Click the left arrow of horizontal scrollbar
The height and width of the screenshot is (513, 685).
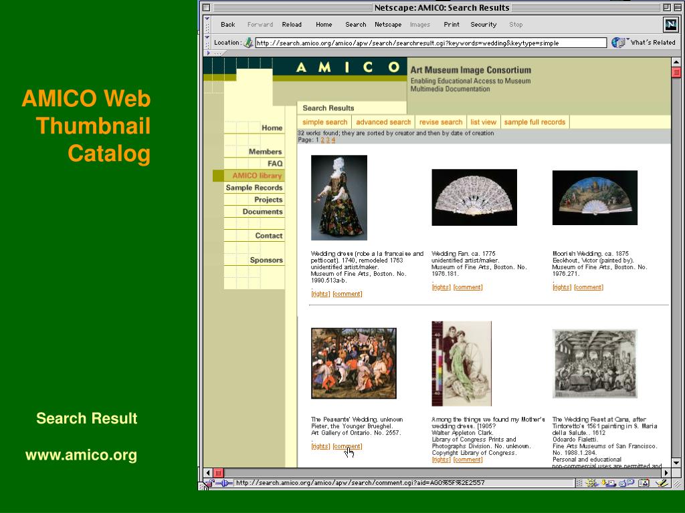(209, 472)
